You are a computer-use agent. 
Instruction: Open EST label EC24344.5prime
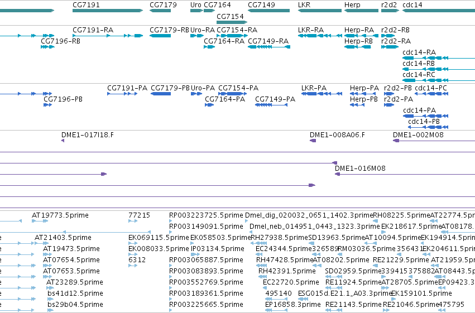284,249
